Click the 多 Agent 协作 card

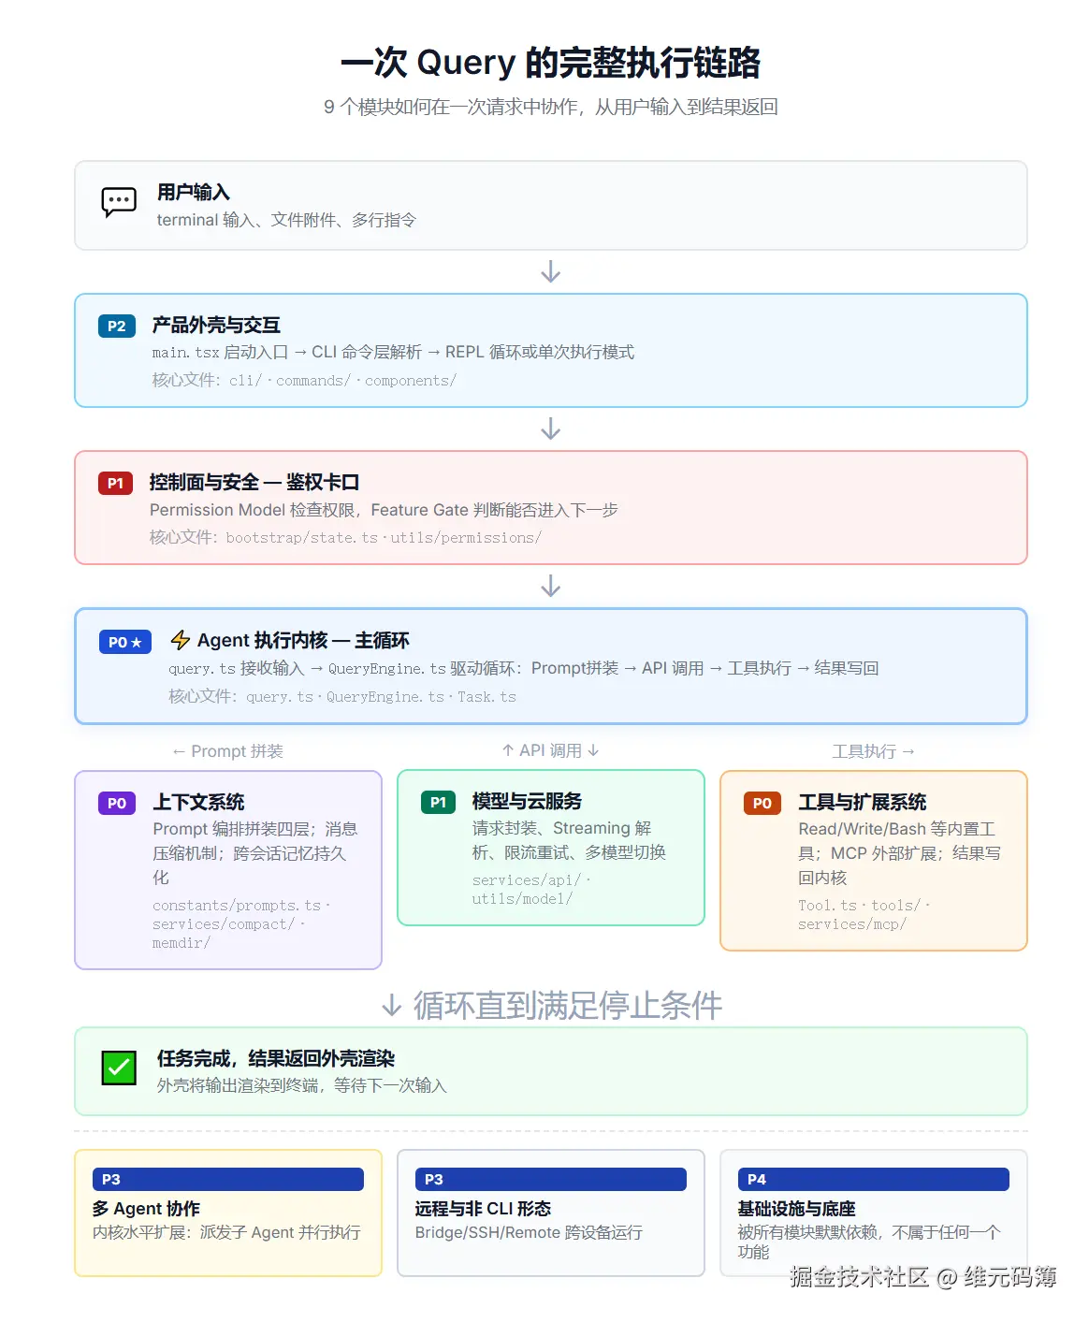click(x=227, y=1213)
